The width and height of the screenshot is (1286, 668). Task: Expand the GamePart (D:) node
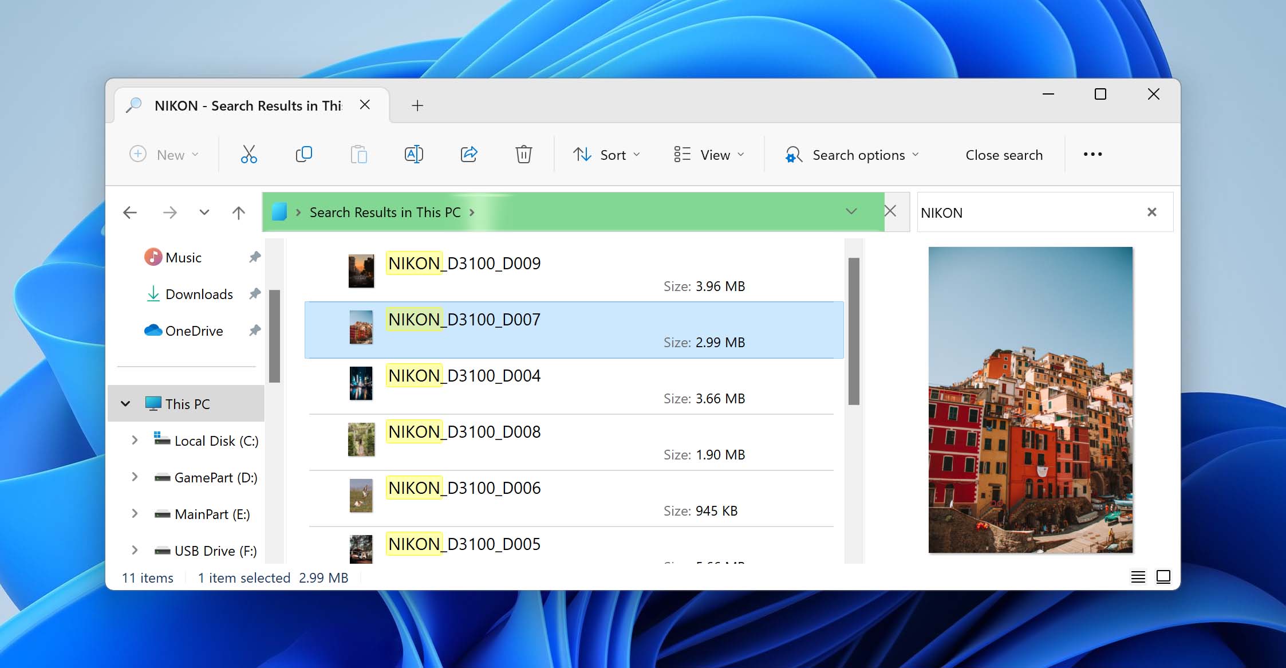pyautogui.click(x=135, y=477)
